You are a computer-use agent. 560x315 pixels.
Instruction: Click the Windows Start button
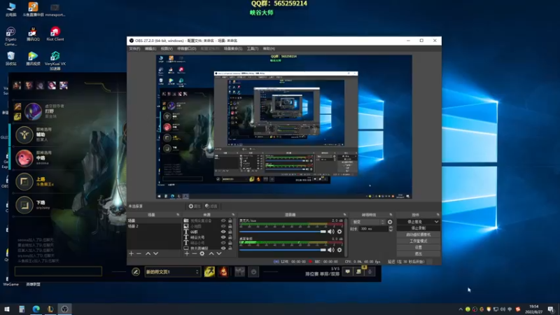pos(7,309)
